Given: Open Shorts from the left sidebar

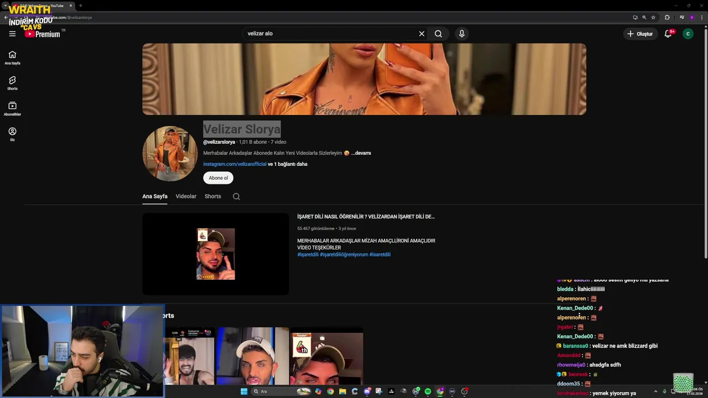Looking at the screenshot, I should coord(12,83).
